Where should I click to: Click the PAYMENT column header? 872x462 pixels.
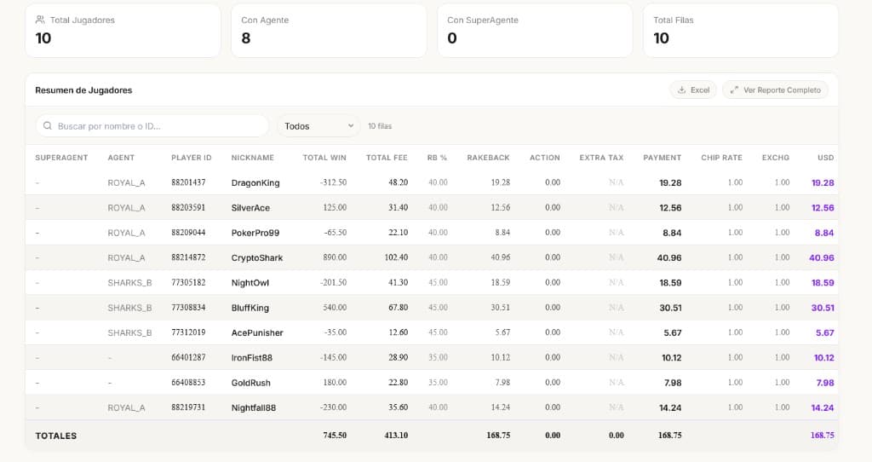(662, 158)
